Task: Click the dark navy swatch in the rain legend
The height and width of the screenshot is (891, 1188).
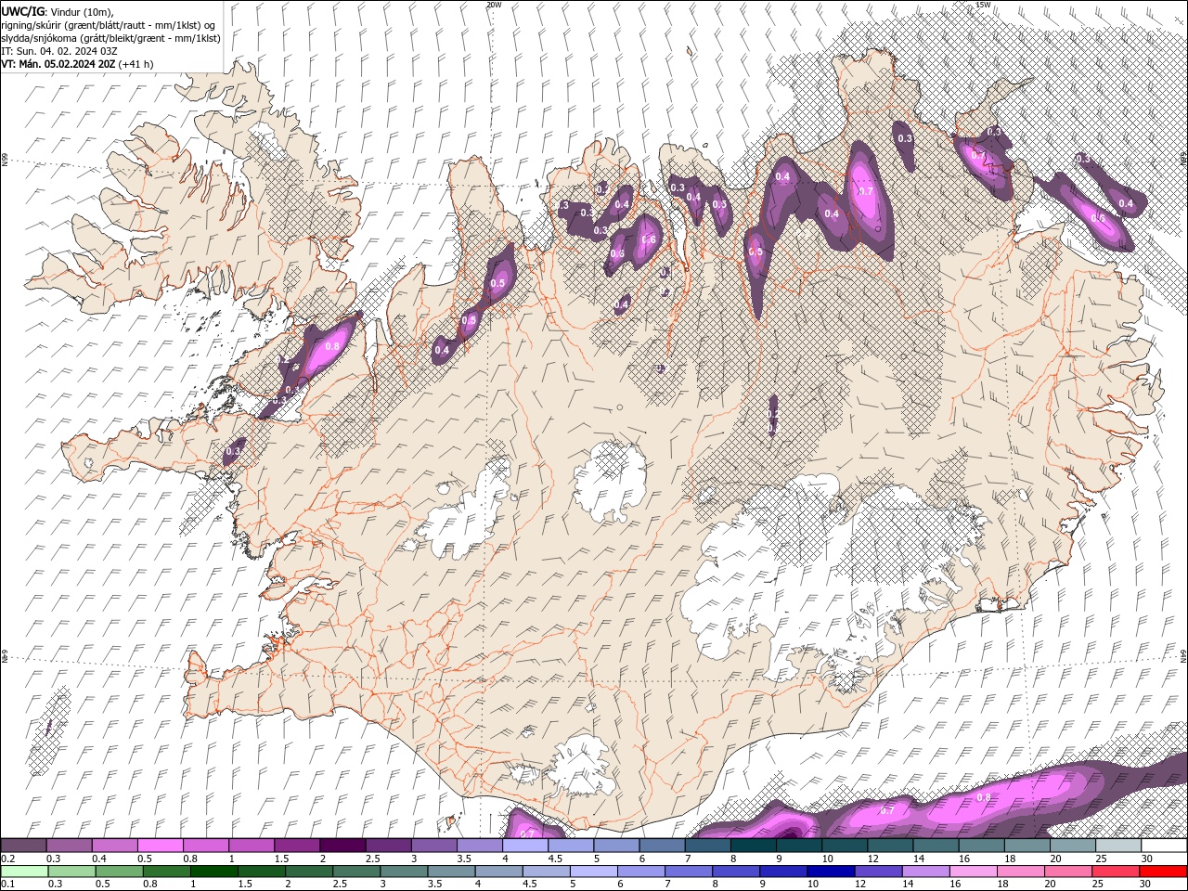Action: [830, 872]
